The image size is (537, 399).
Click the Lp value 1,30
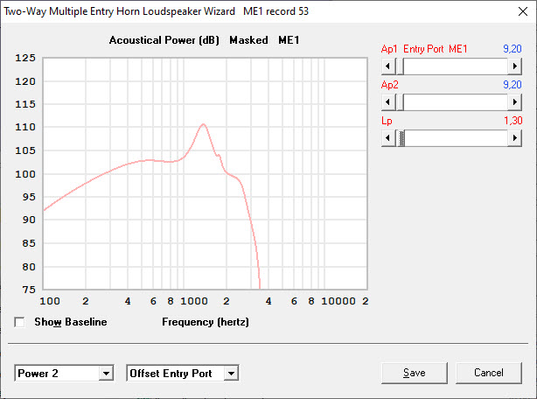[513, 121]
